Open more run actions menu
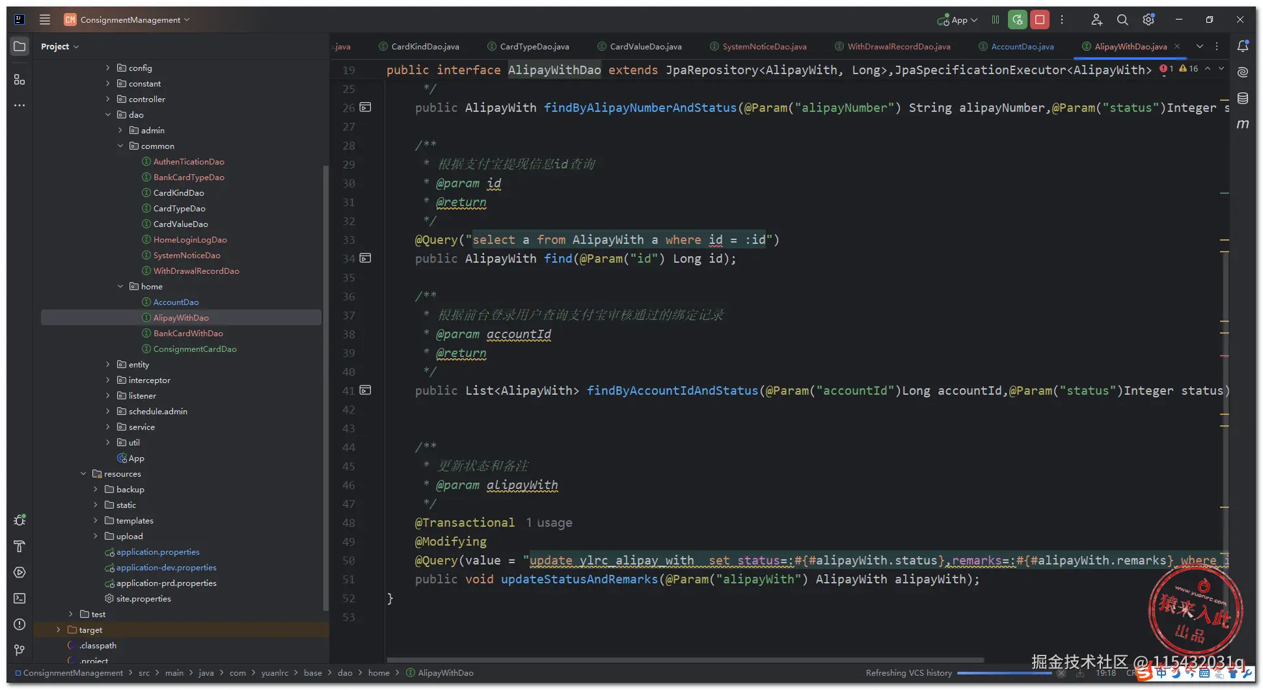 pos(1062,20)
